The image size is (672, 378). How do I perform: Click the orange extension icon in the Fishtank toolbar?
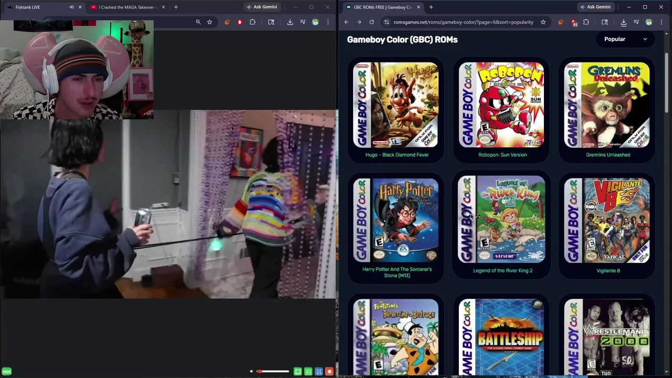[x=227, y=22]
